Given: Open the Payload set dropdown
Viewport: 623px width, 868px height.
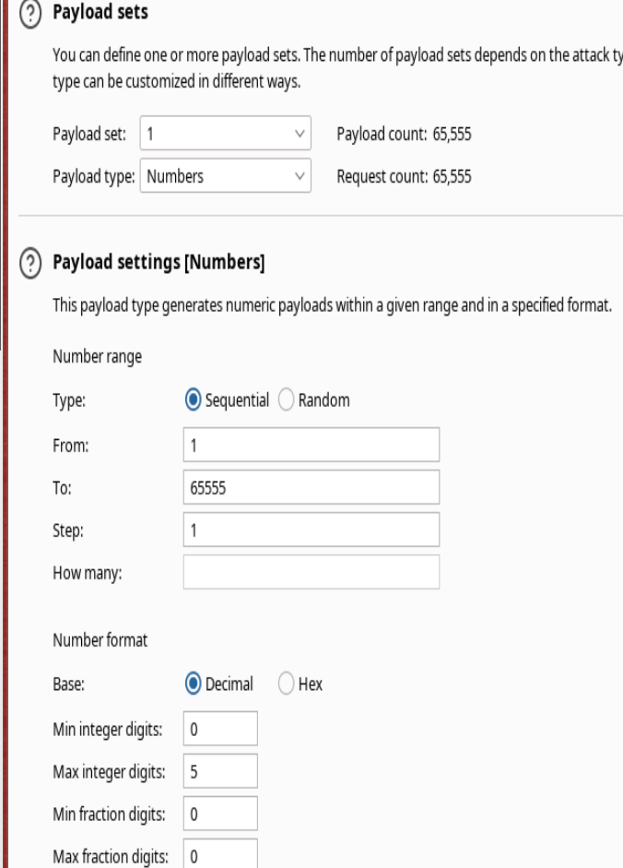Looking at the screenshot, I should 226,132.
